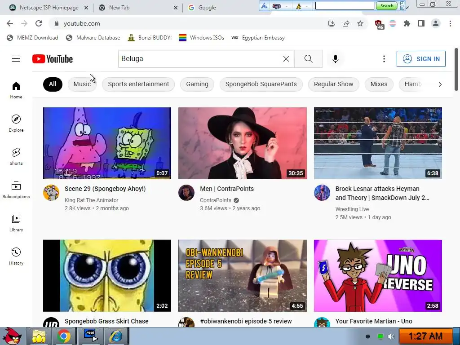Open Uno Reverse video thumbnail
The image size is (460, 345).
[x=378, y=275]
